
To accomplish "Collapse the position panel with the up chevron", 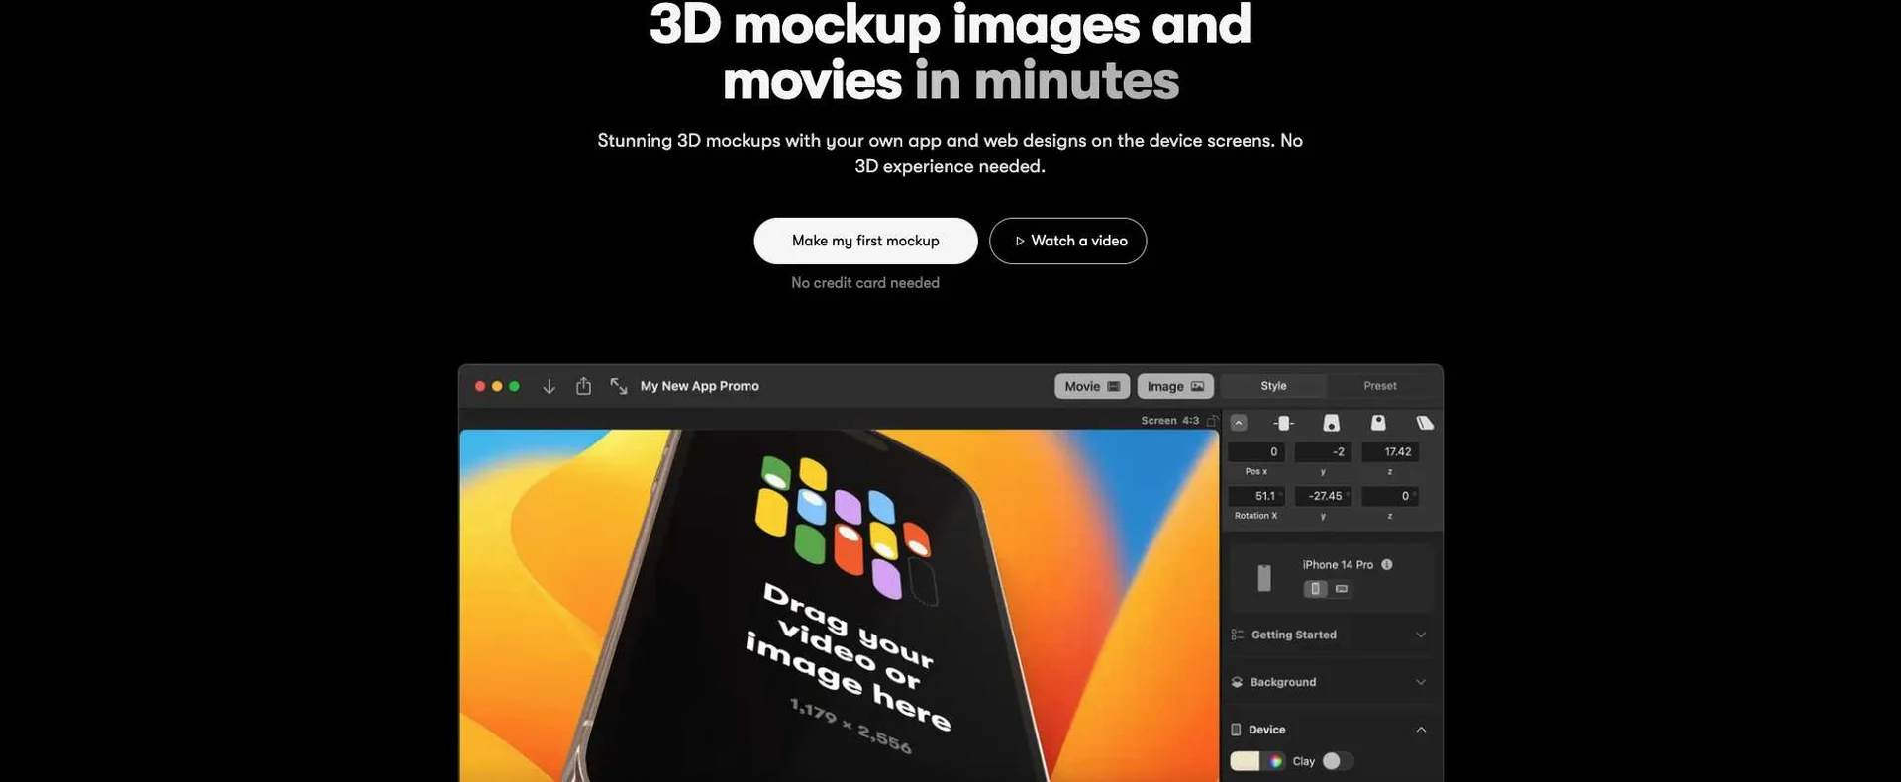I will (x=1239, y=423).
